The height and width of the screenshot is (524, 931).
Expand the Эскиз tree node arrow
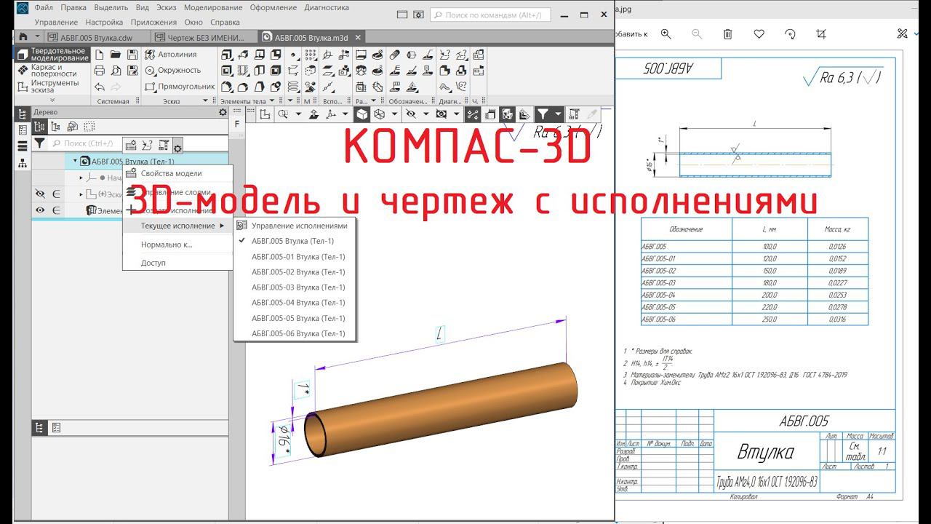tap(81, 194)
